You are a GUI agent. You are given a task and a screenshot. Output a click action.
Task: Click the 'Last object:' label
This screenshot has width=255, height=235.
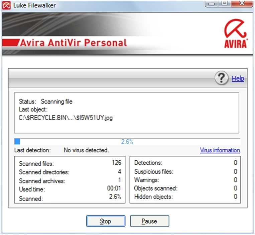click(x=33, y=109)
